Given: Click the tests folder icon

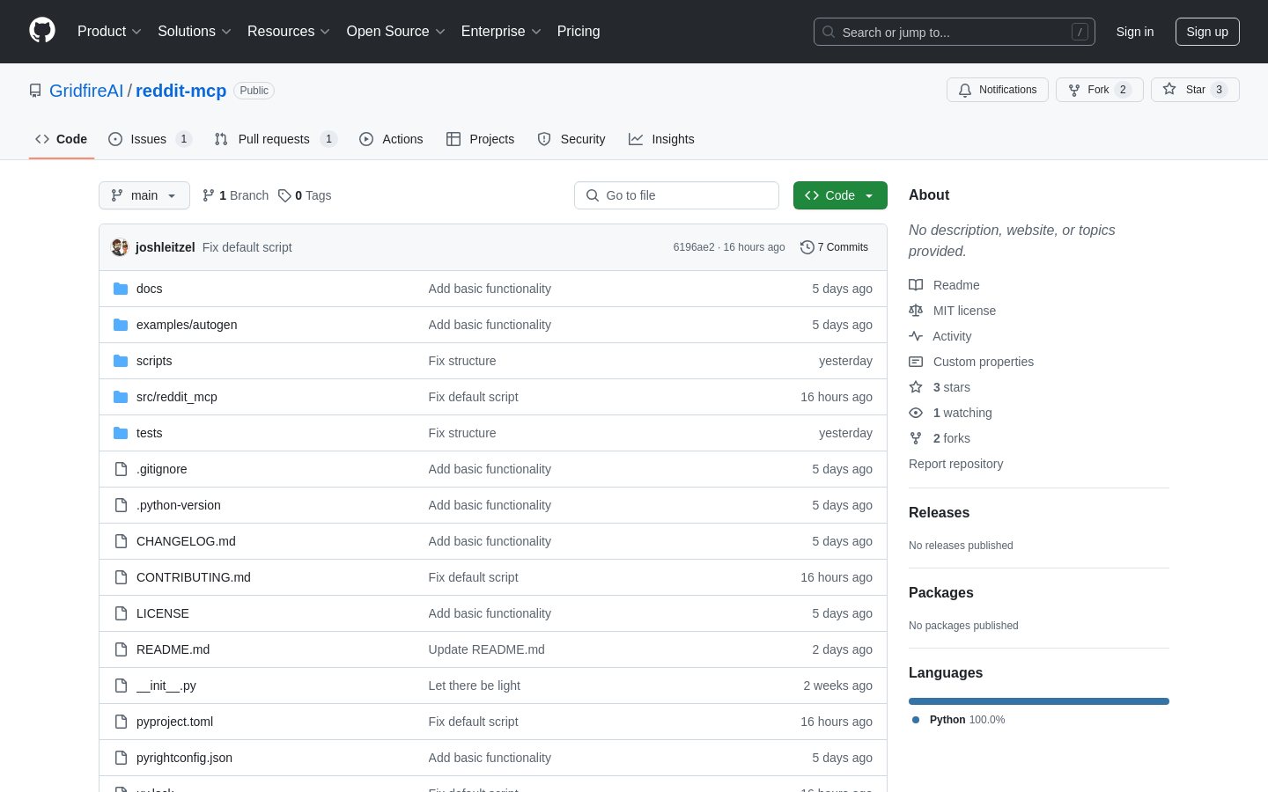Looking at the screenshot, I should coord(121,433).
